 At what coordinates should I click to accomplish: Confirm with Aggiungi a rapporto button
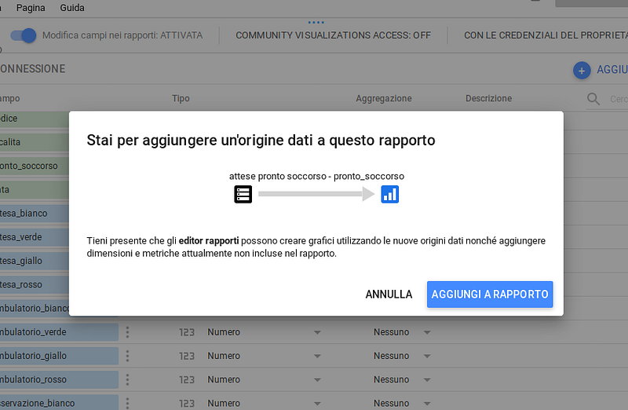coord(490,295)
